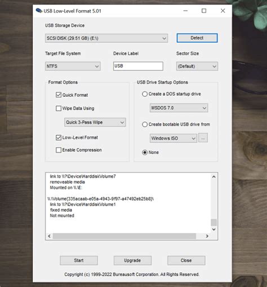Click the Start button

pos(79,261)
